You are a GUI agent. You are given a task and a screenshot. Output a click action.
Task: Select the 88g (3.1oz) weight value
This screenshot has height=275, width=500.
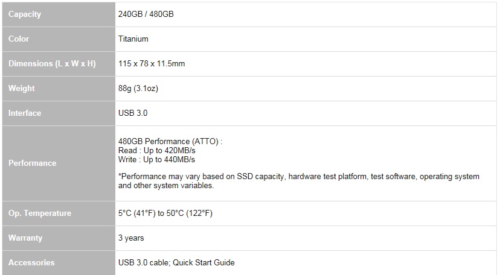[x=138, y=88]
